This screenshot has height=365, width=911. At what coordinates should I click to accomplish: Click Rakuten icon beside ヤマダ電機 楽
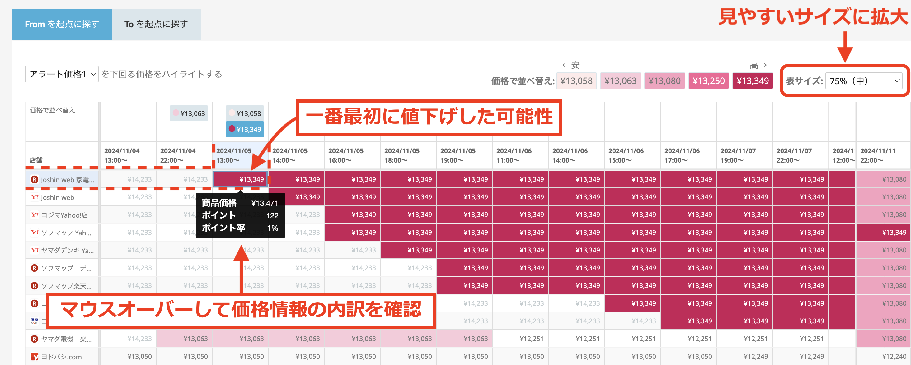[34, 339]
